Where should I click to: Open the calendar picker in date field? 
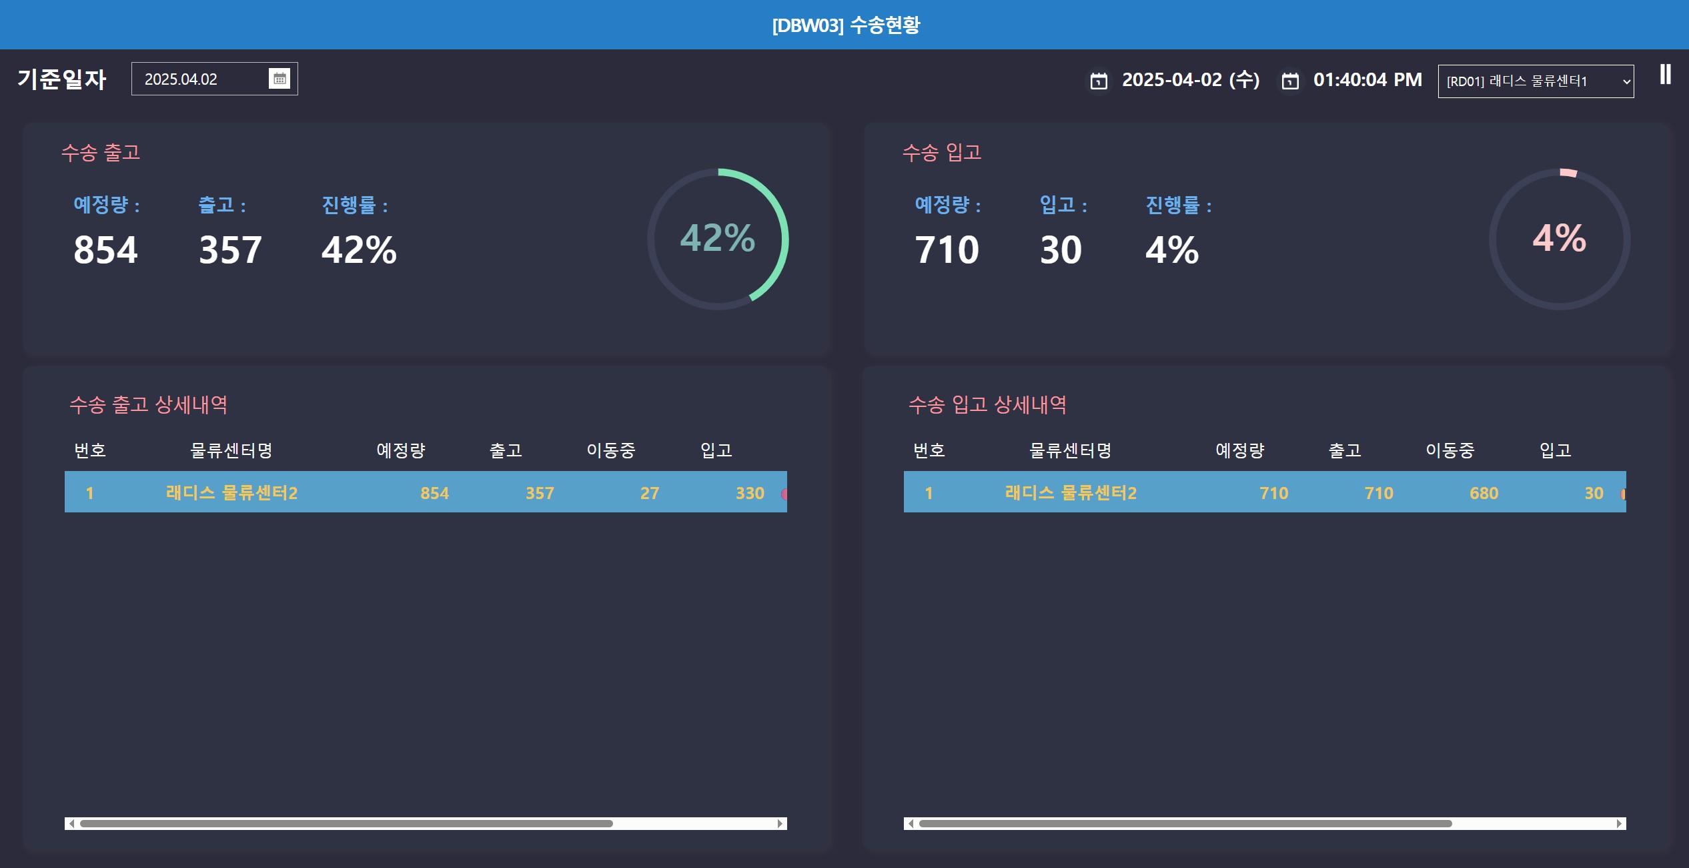[279, 79]
